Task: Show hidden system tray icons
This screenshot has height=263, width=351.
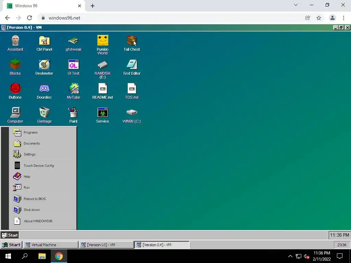Action: (290, 256)
